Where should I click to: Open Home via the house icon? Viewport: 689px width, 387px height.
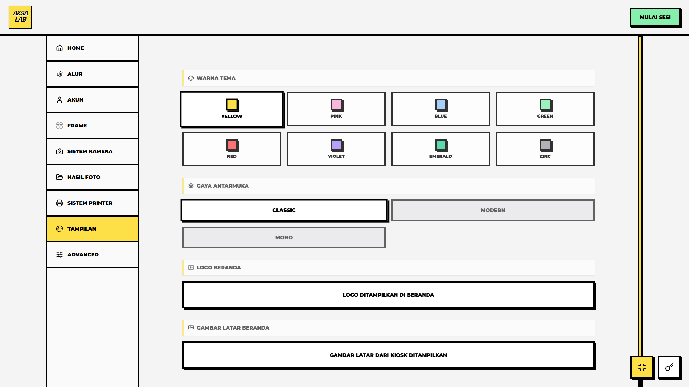point(60,48)
